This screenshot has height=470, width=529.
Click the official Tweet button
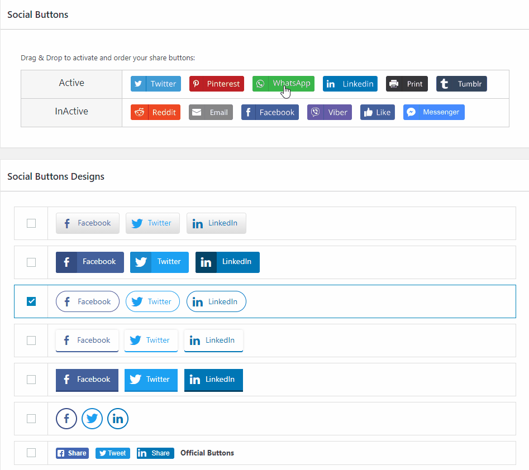click(x=113, y=453)
